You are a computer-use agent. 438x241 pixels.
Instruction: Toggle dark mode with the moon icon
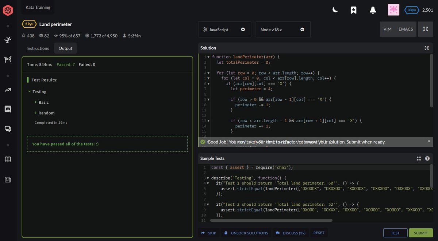(335, 10)
